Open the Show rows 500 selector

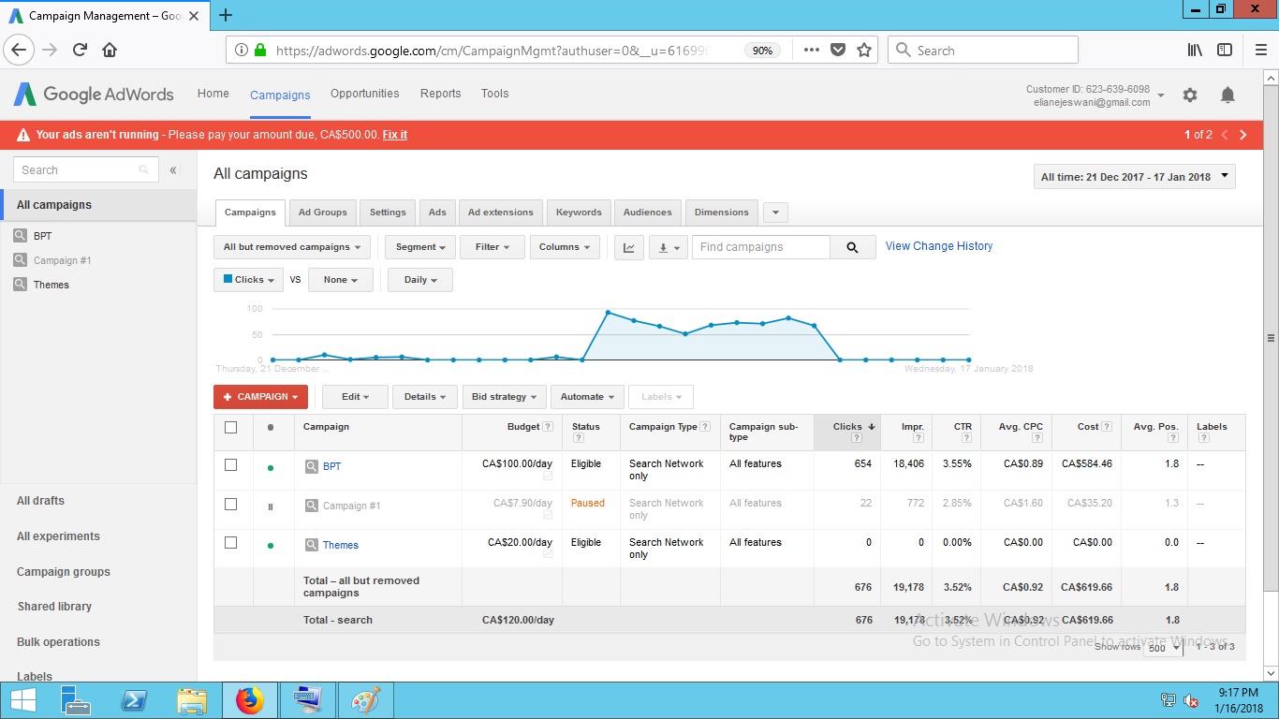pos(1163,647)
